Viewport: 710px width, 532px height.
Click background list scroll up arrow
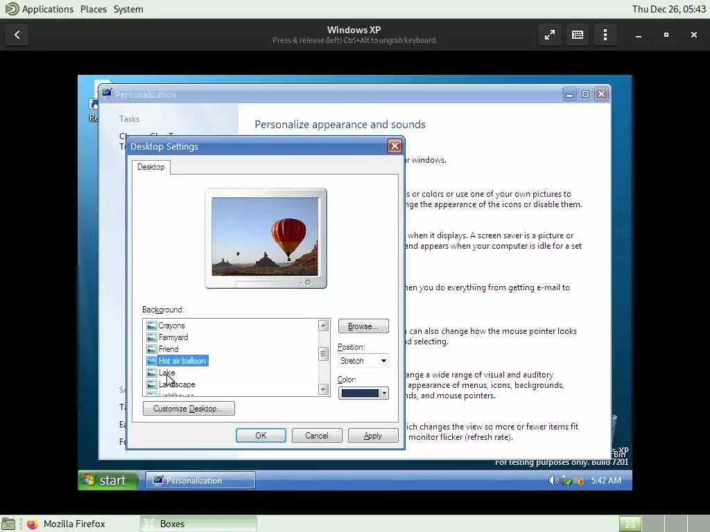(x=323, y=326)
